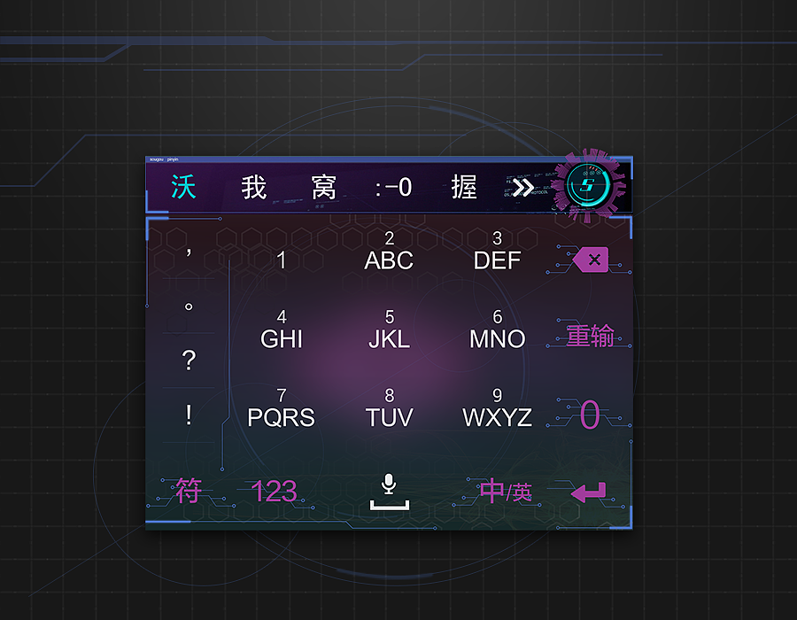This screenshot has height=620, width=797.
Task: Tap the comma punctuation key
Action: (x=189, y=252)
